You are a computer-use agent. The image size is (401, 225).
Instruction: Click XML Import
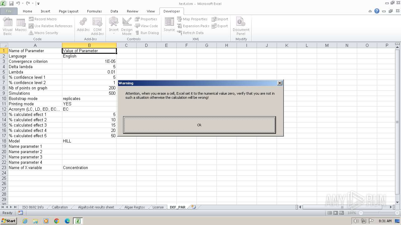(x=220, y=19)
